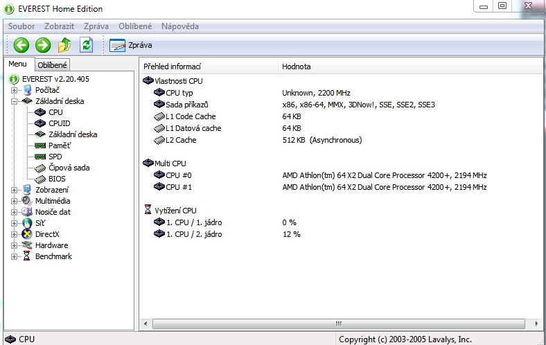546x345 pixels.
Task: Click the Multimédia speaker icon
Action: (x=27, y=201)
